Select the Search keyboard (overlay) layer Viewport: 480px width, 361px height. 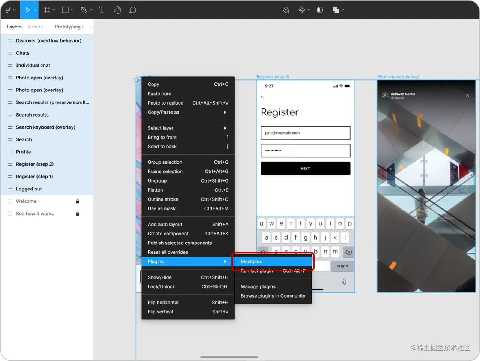(47, 127)
